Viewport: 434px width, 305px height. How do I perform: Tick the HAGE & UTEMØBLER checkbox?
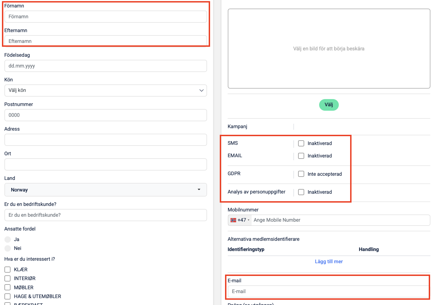8,296
